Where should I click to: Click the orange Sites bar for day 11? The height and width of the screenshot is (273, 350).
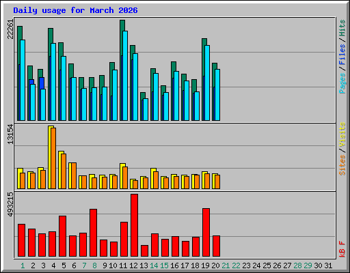click(125, 177)
